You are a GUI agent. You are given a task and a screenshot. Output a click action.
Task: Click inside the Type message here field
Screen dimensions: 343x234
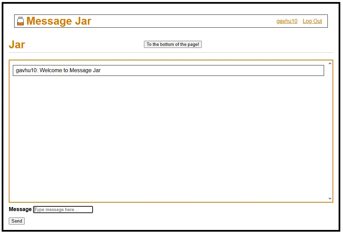pyautogui.click(x=63, y=209)
